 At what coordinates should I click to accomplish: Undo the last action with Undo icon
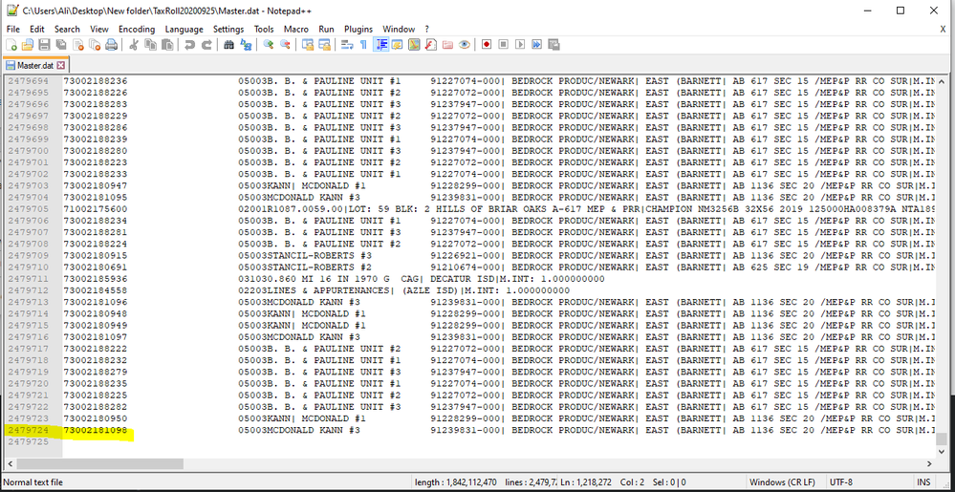pyautogui.click(x=189, y=45)
